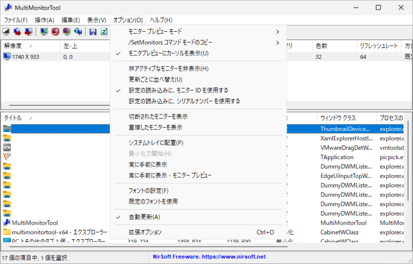The width and height of the screenshot is (413, 264).
Task: Sort by 左-上 column header
Action: click(x=85, y=46)
